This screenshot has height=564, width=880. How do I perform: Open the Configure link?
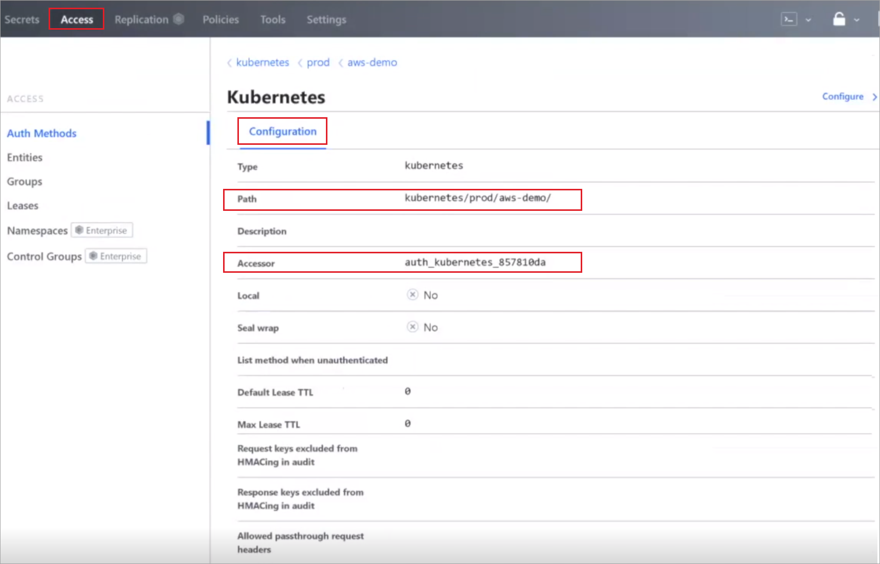click(843, 96)
